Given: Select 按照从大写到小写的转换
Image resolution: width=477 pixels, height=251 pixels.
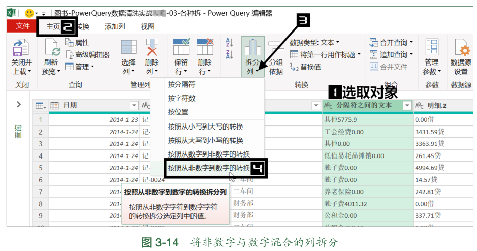Looking at the screenshot, I should tap(206, 141).
